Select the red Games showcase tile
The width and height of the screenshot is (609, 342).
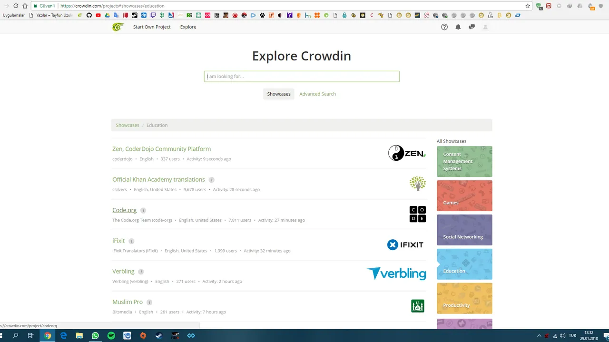(x=464, y=195)
